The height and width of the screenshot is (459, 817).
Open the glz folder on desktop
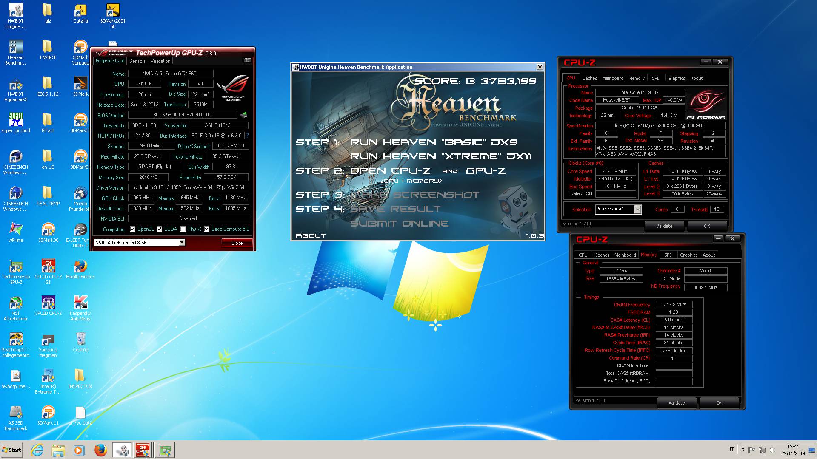coord(48,13)
